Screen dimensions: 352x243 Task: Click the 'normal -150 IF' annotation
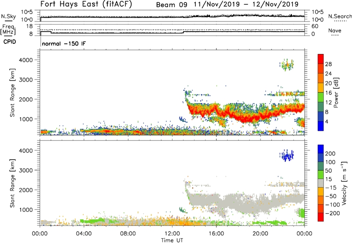point(64,43)
